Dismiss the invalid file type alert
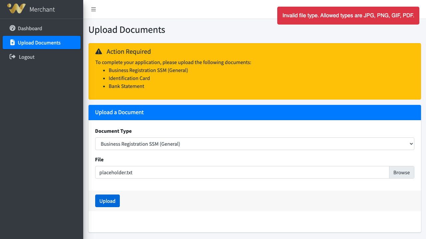This screenshot has height=239, width=426. [x=348, y=16]
